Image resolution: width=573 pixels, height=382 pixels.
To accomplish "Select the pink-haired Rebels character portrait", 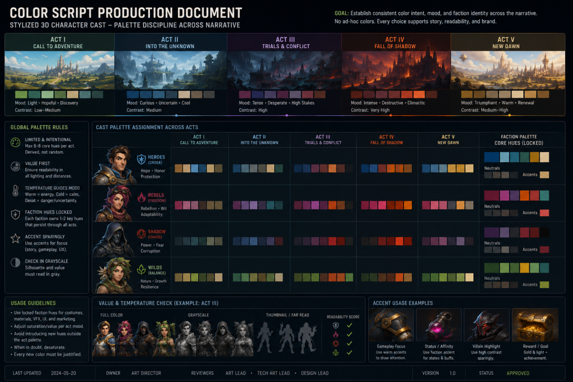I will coord(114,204).
